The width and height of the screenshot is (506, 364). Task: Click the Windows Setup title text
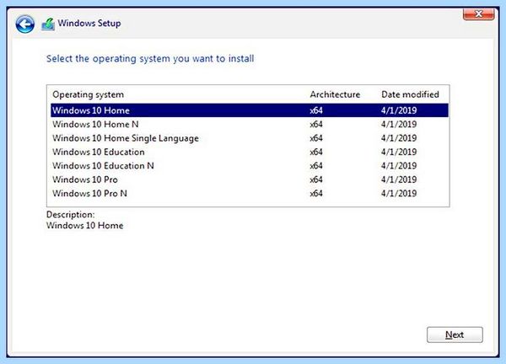point(89,24)
